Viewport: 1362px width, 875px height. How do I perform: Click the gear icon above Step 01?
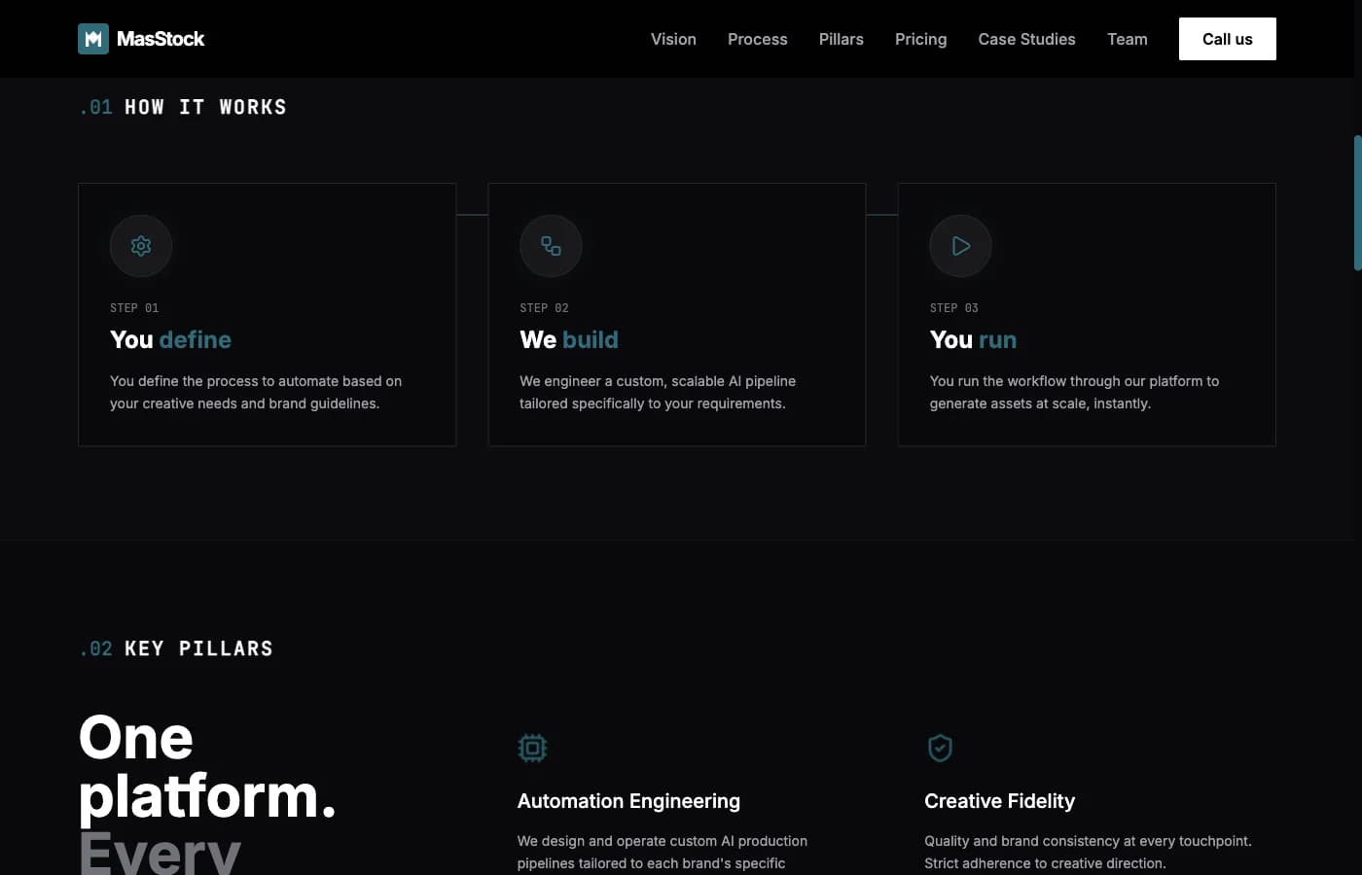point(140,246)
